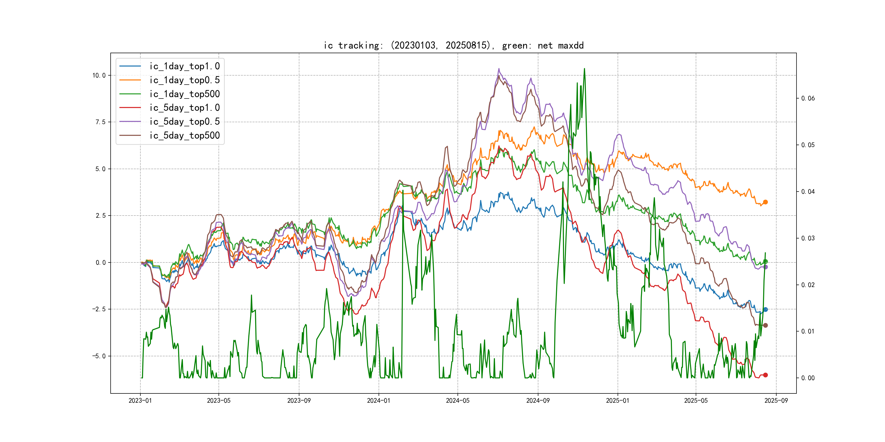885x442 pixels.
Task: Click the blue line swatch in legend
Action: point(130,66)
